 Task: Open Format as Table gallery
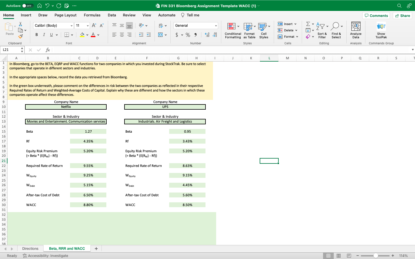[x=249, y=31]
